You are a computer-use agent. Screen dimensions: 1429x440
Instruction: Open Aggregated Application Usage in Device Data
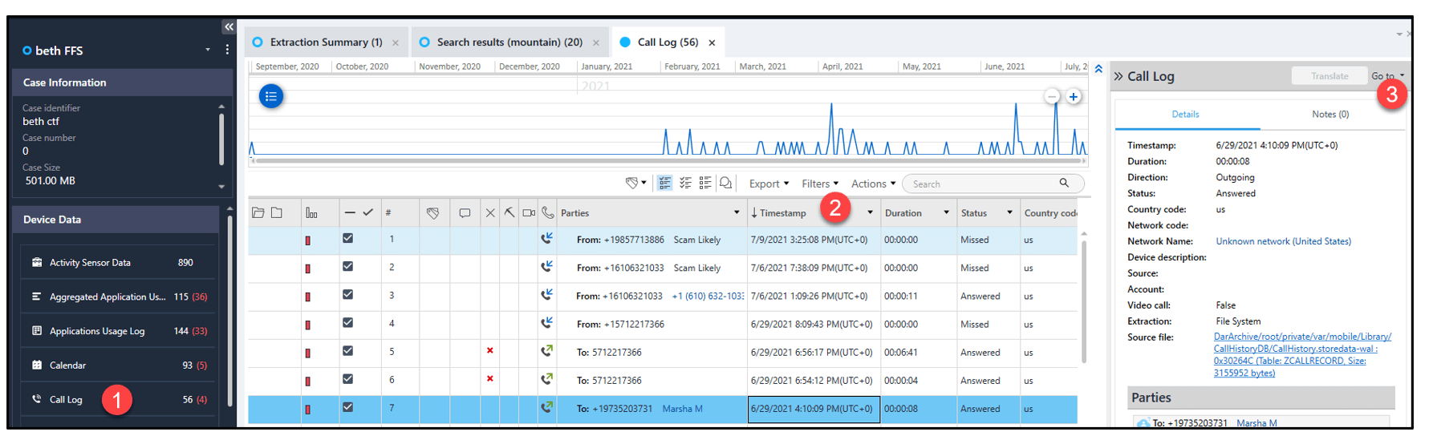pyautogui.click(x=118, y=297)
